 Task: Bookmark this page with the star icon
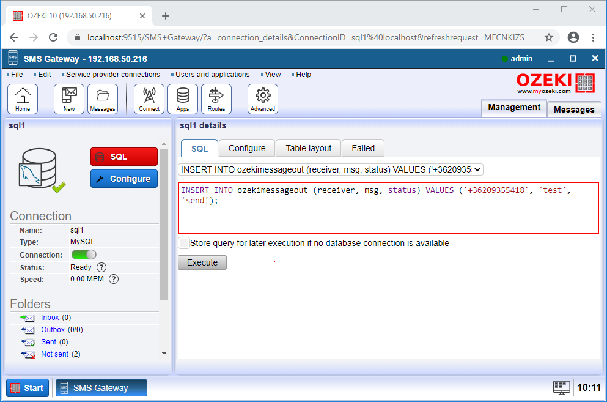point(548,37)
